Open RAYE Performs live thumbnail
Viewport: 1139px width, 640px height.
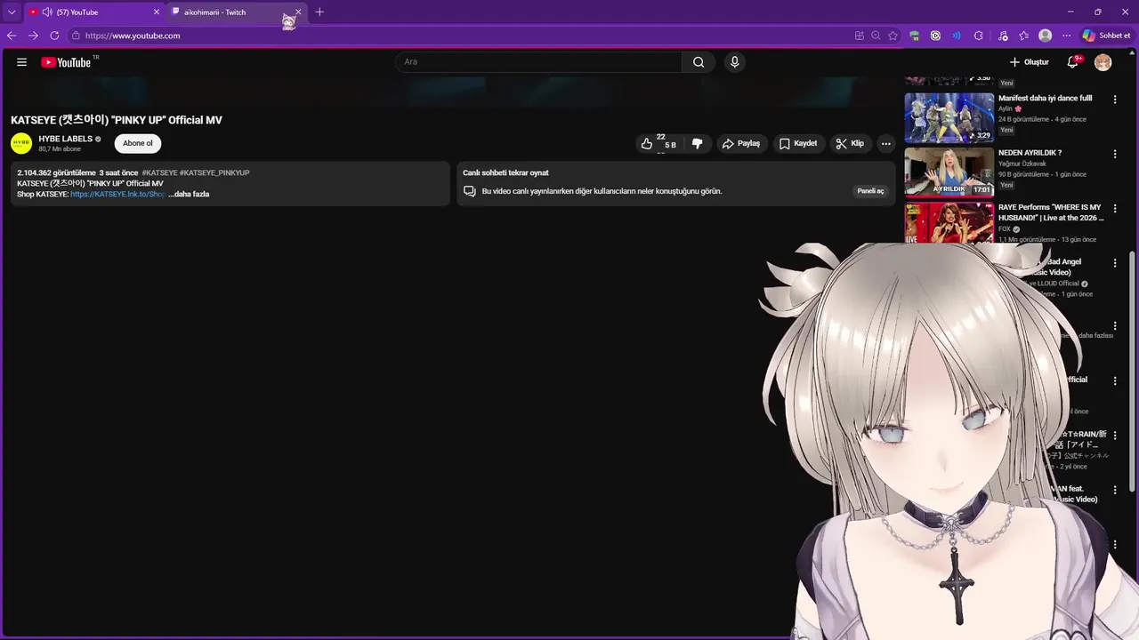949,223
